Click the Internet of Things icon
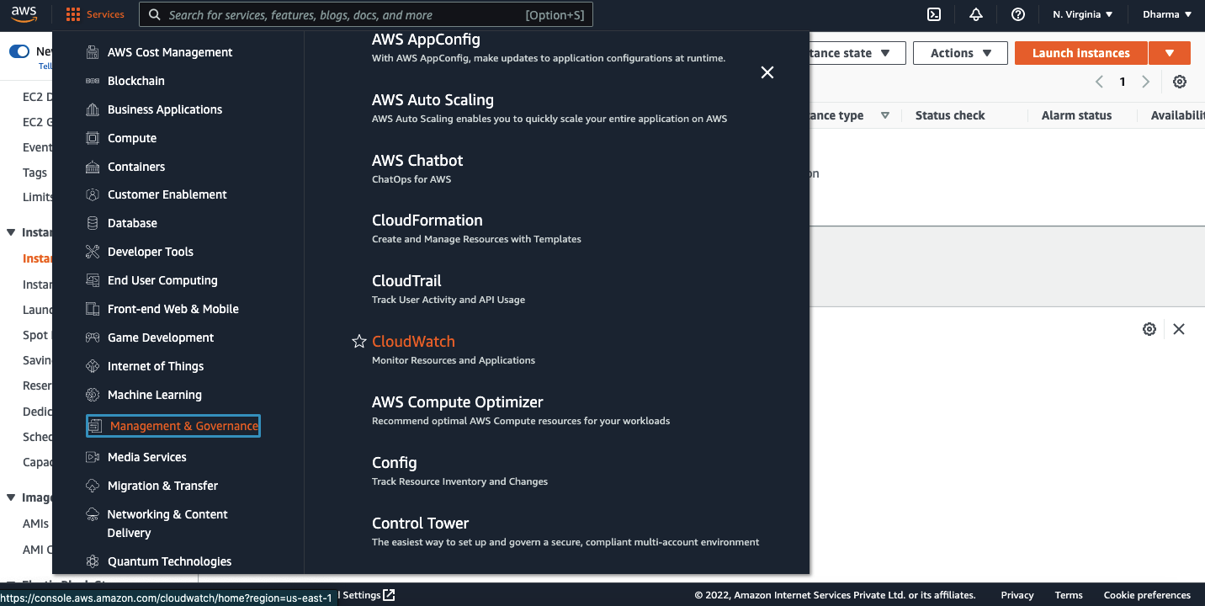The image size is (1205, 606). pos(93,366)
